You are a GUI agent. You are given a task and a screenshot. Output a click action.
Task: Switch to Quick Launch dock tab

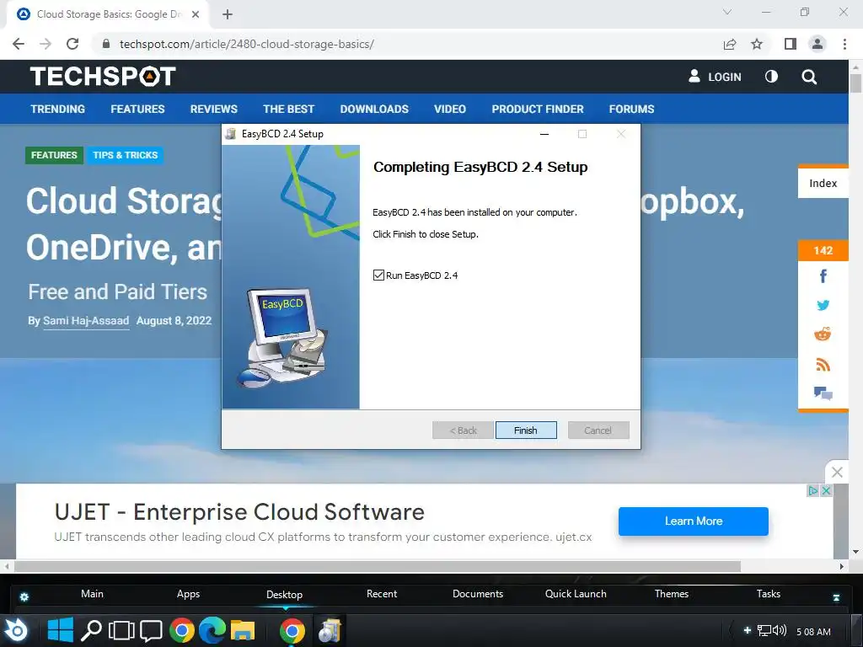click(576, 594)
